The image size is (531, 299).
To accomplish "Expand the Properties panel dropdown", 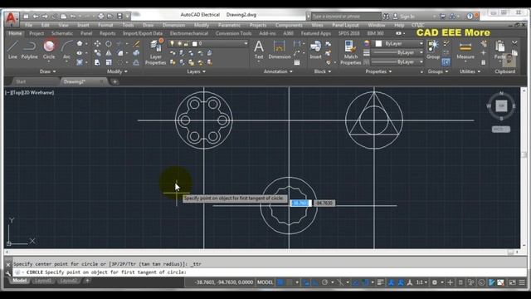I will (378, 71).
